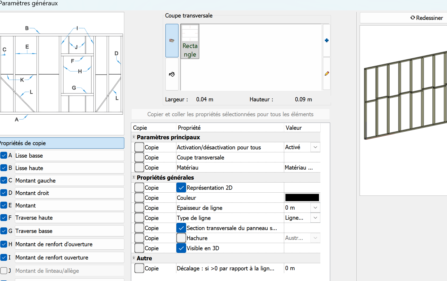Select the Rectangle cross-section thumbnail
This screenshot has width=447, height=281.
point(190,41)
